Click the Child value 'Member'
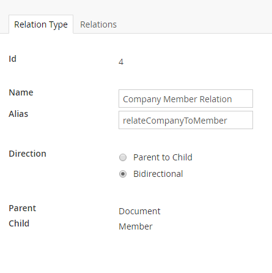This screenshot has height=273, width=272. [136, 226]
